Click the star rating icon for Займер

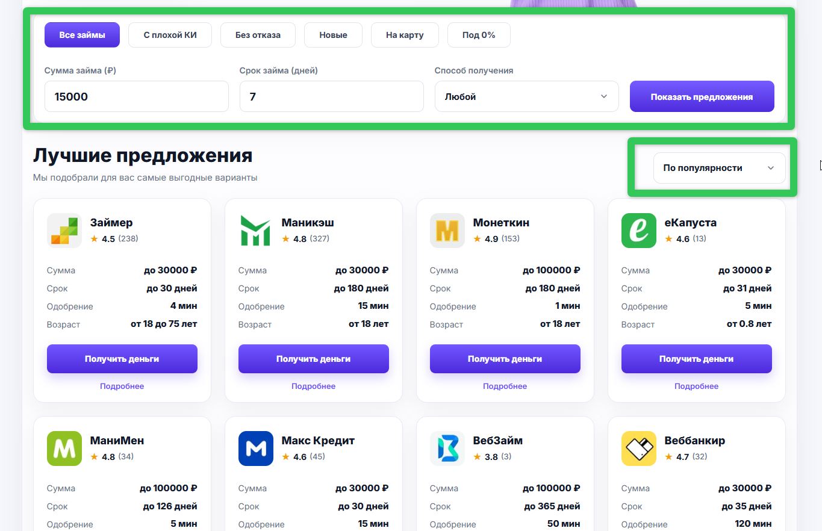pyautogui.click(x=94, y=238)
